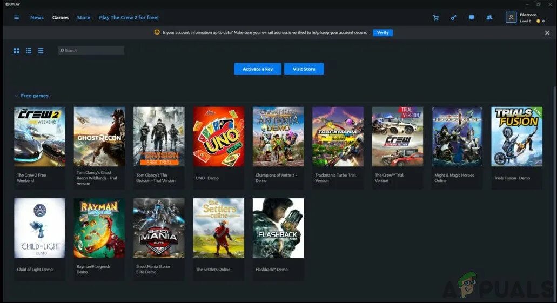Screen dimensions: 557x303
Task: Click 'Trials Fusion - Demo' title text
Action: (x=512, y=178)
